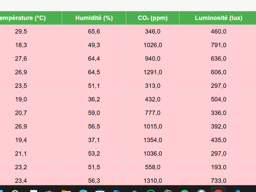Click 26,9 in the row with humidity 56,5
The image size is (256, 192).
point(21,126)
